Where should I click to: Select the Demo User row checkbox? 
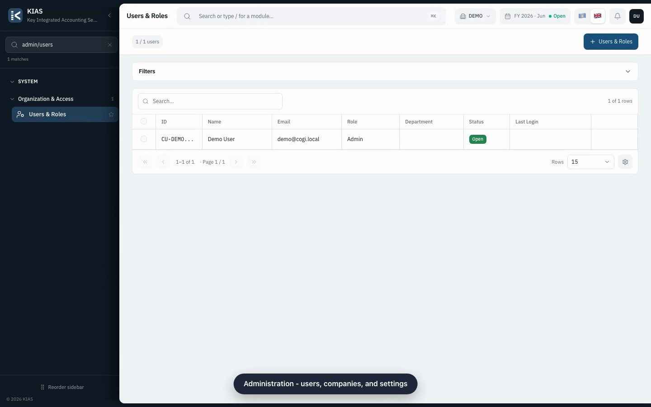(144, 139)
